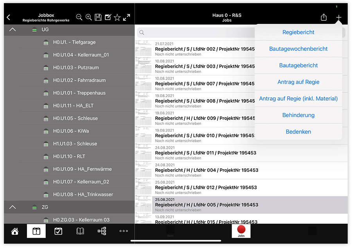
Task: Select H0.U1.04 - Kellerraum_01 in the tree
Action: pos(81,55)
